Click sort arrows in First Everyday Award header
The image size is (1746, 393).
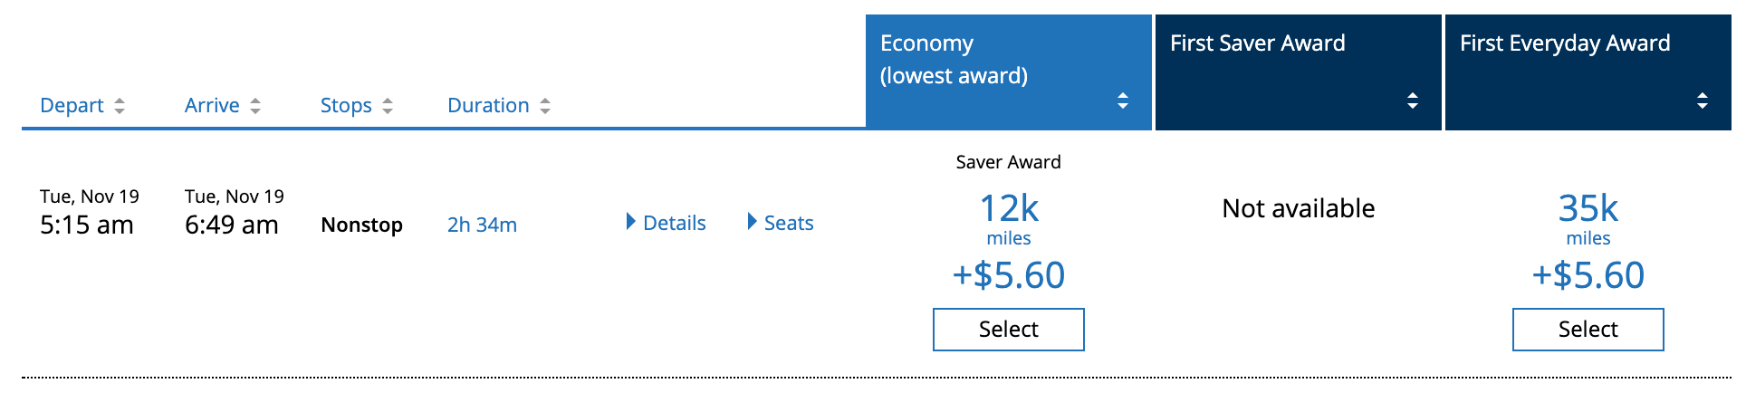(x=1703, y=101)
